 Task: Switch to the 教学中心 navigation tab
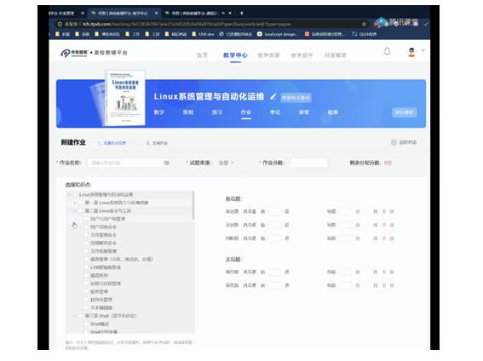[x=235, y=55]
